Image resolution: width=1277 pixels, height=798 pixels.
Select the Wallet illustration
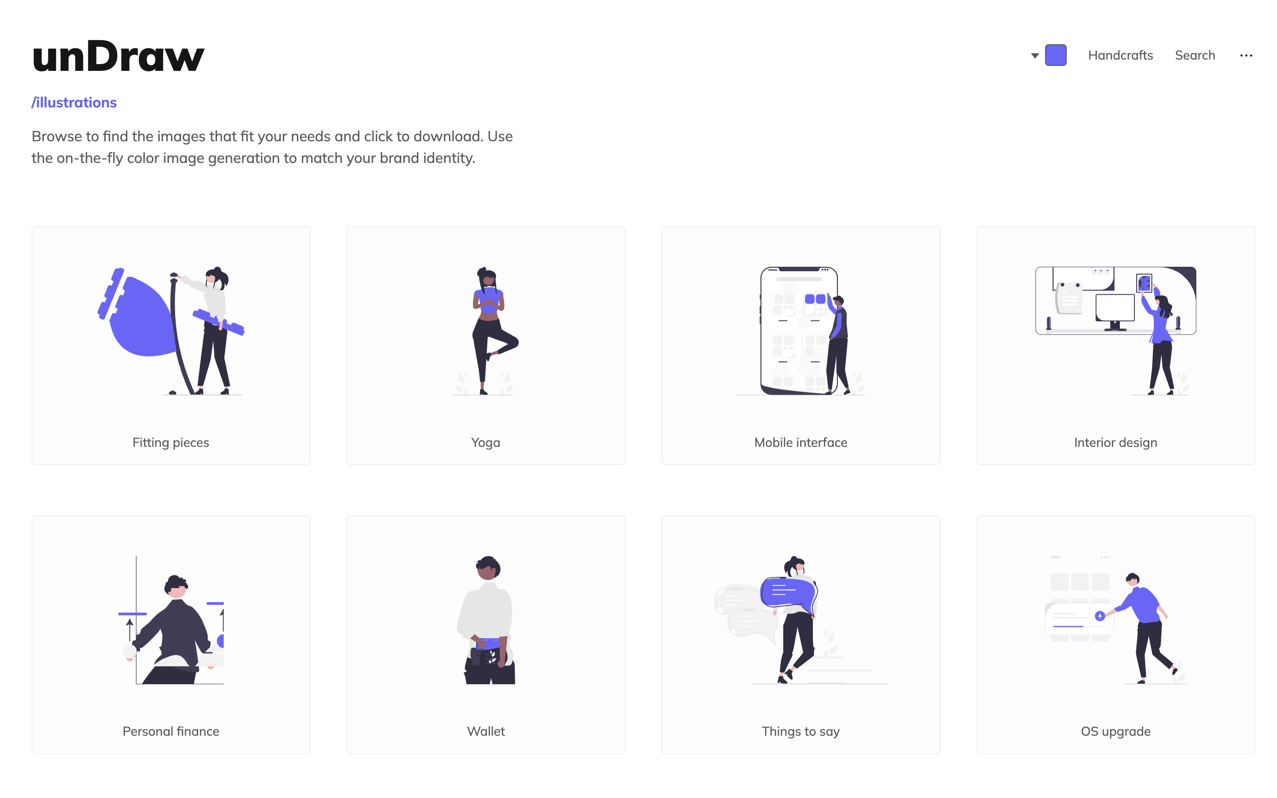coord(485,620)
